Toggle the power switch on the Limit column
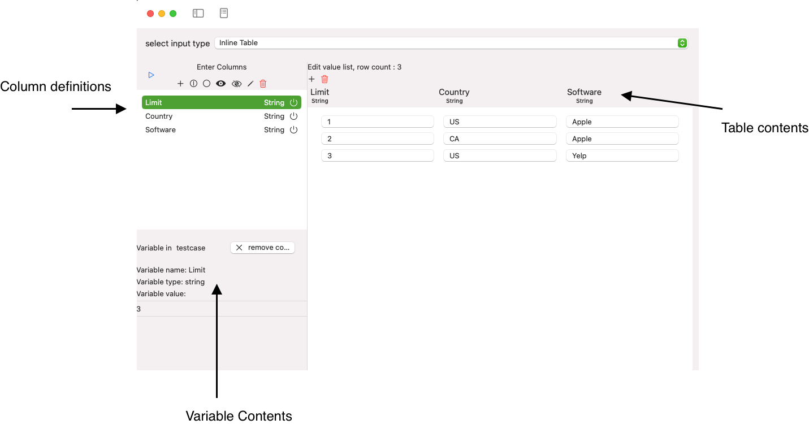Viewport: 809px width, 424px height. tap(293, 102)
